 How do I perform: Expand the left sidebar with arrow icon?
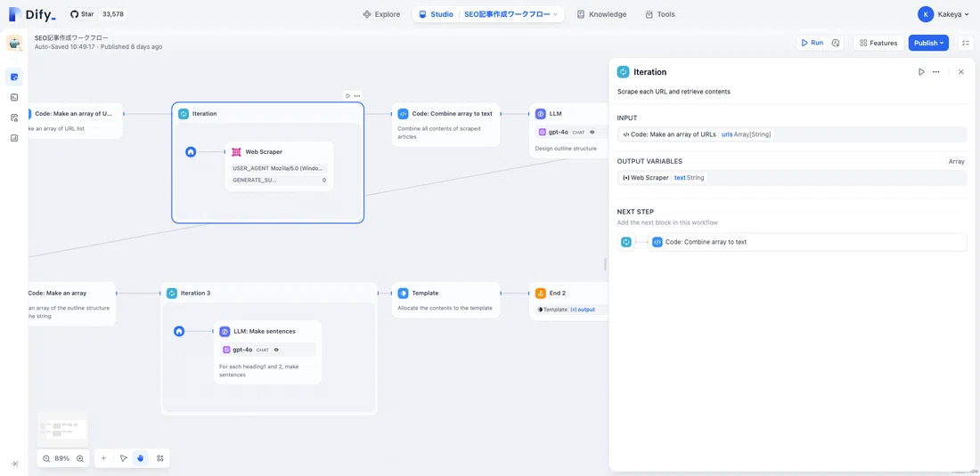(14, 464)
